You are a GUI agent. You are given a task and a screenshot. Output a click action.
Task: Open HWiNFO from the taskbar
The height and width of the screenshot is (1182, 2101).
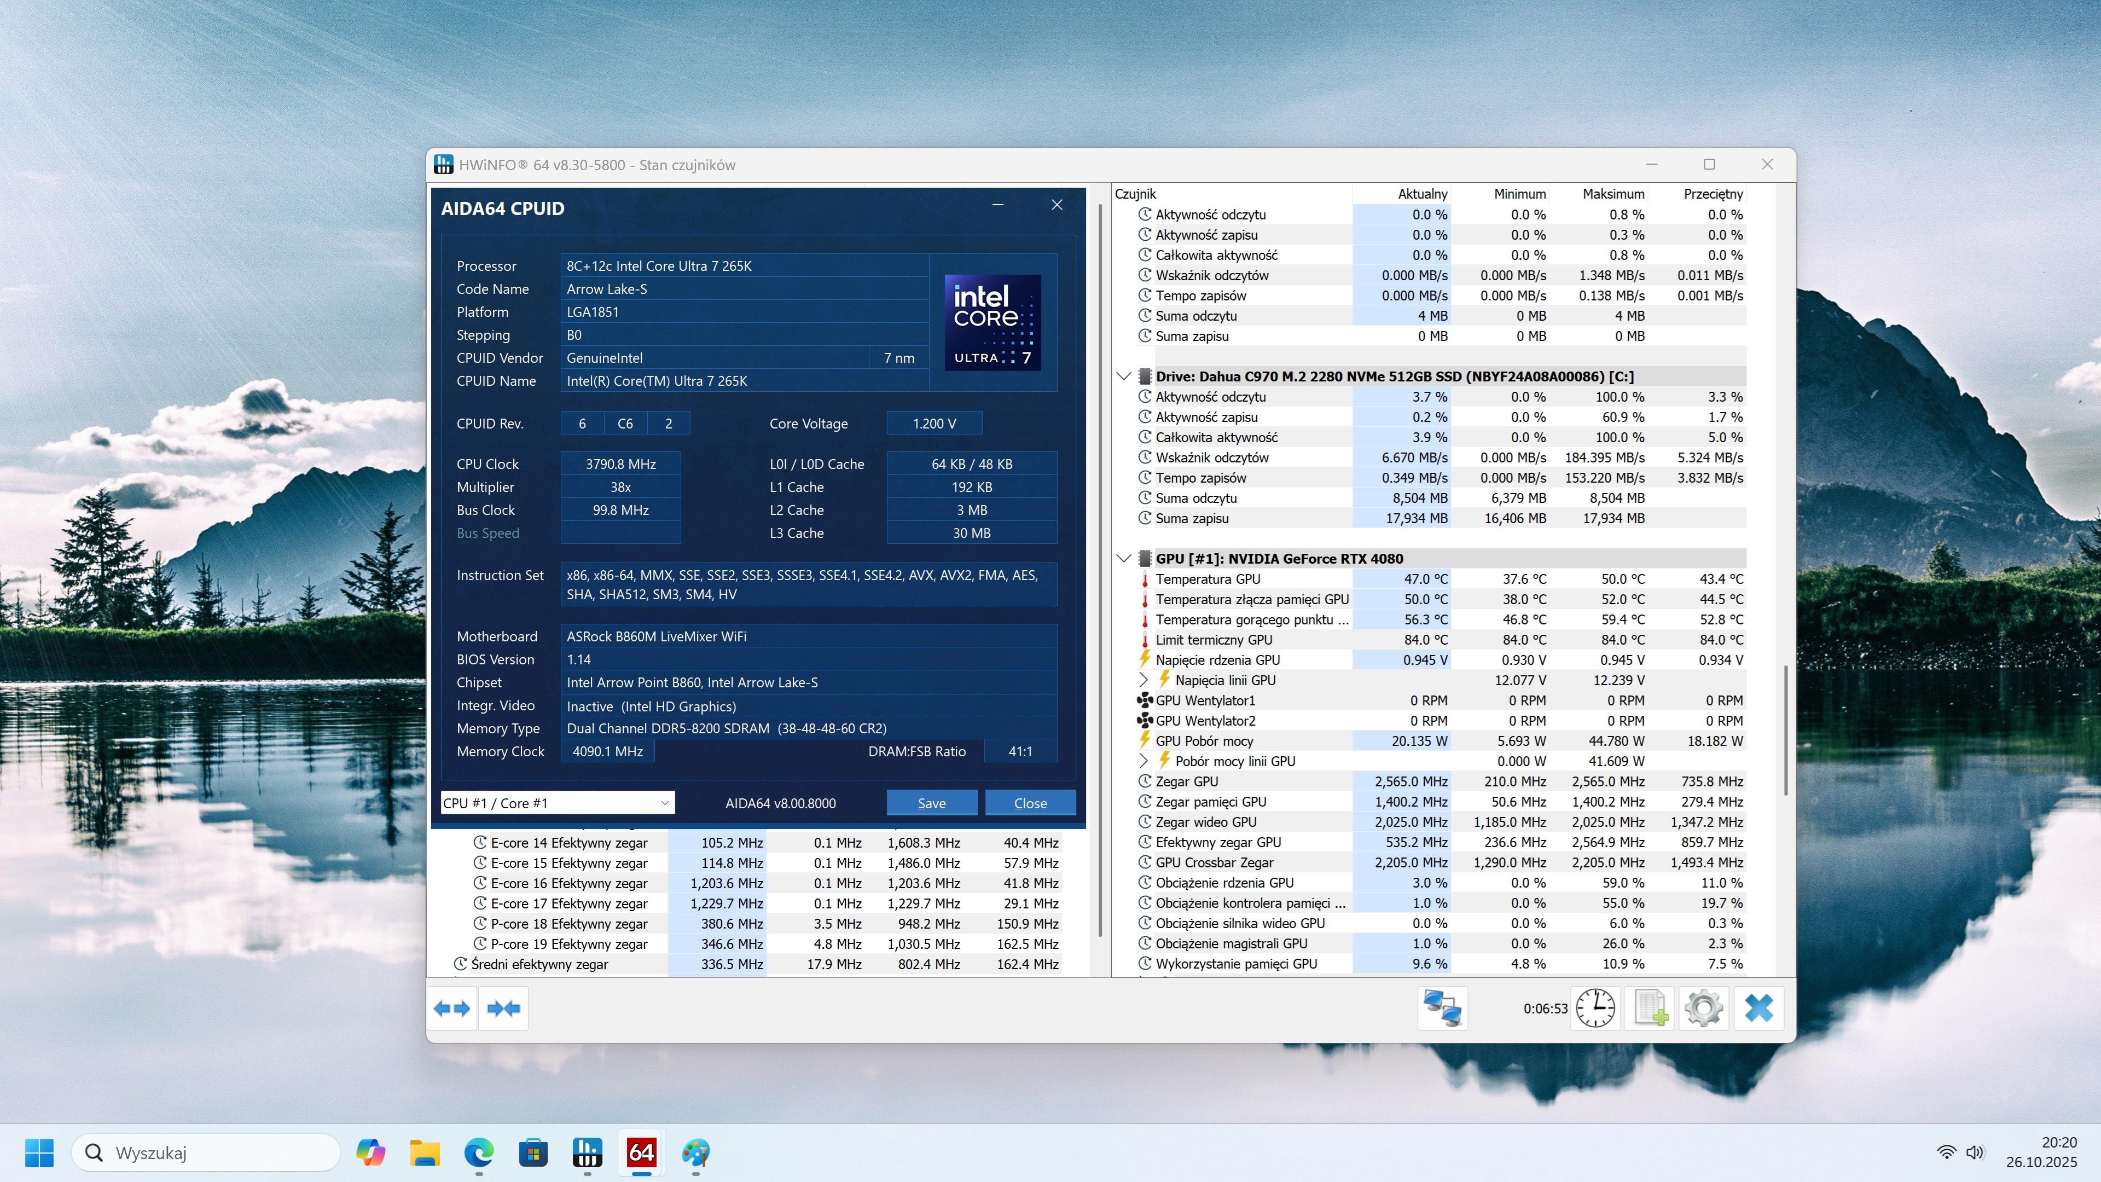587,1152
